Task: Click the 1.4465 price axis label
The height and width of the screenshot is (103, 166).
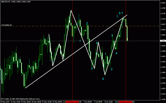Action: coord(163,56)
